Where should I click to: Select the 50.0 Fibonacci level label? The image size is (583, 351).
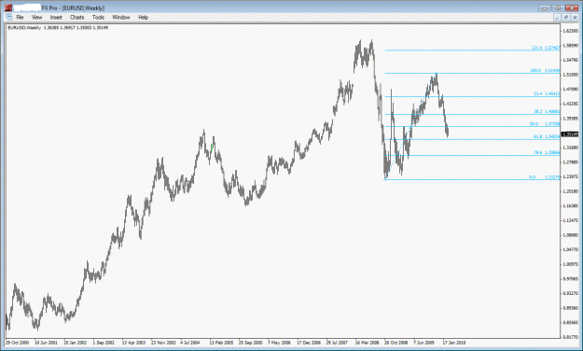pyautogui.click(x=545, y=123)
